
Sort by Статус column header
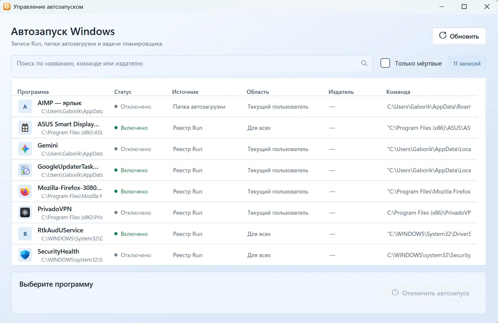tap(123, 92)
